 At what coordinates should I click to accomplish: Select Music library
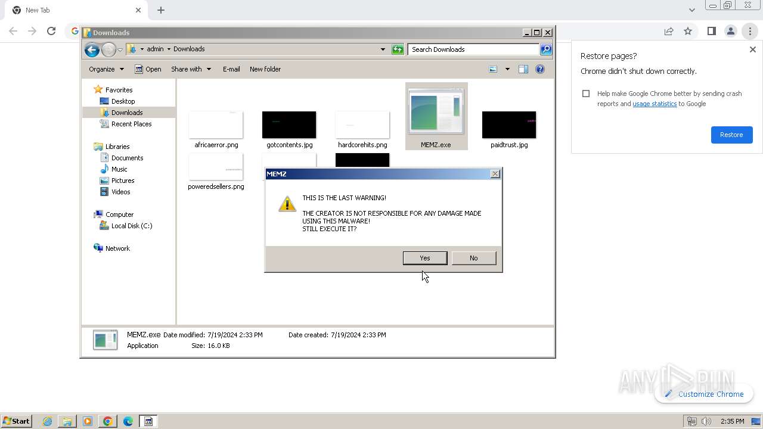pos(119,169)
